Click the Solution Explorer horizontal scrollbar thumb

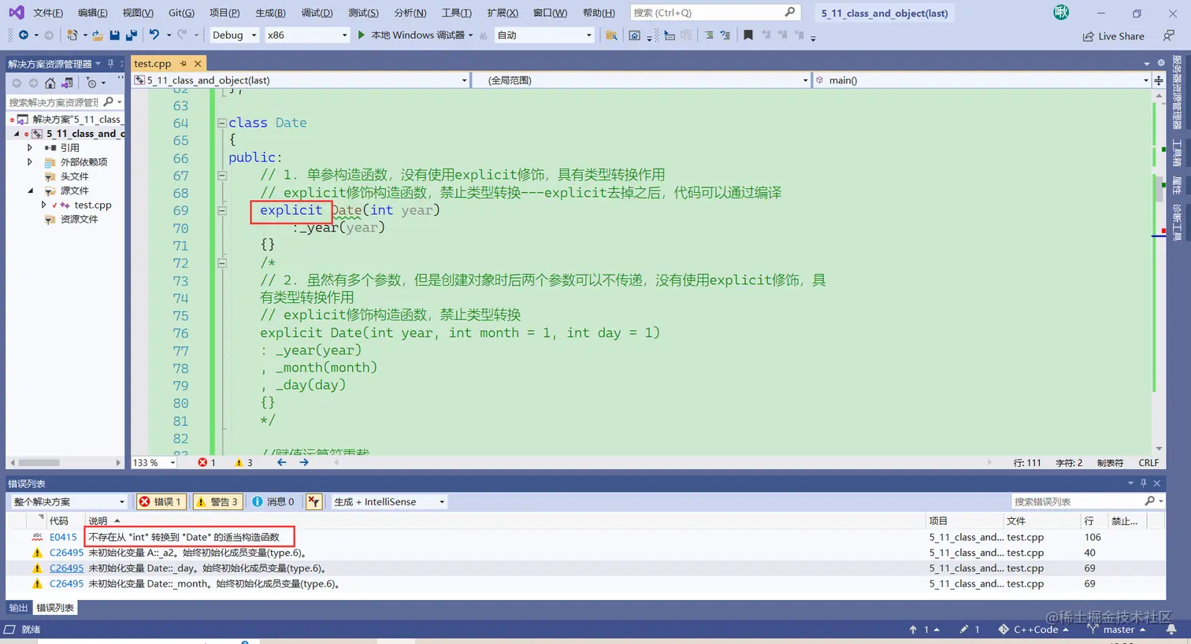[39, 463]
